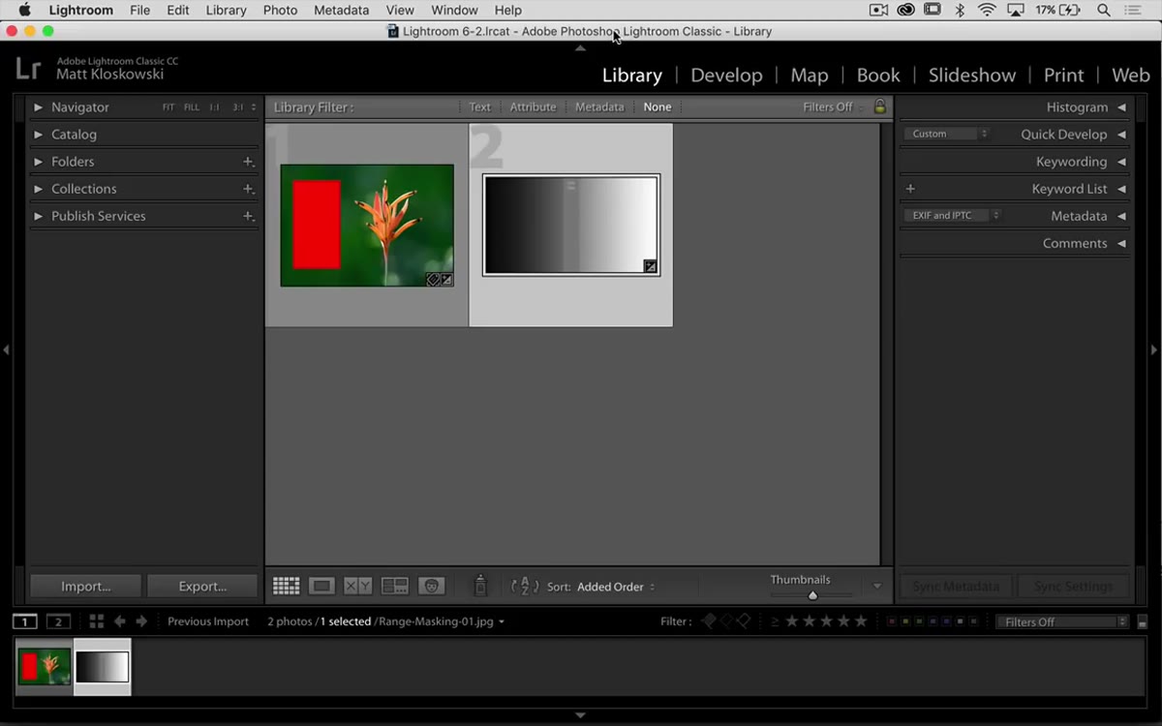Add Publish Services connection with plus
Image resolution: width=1162 pixels, height=726 pixels.
249,216
